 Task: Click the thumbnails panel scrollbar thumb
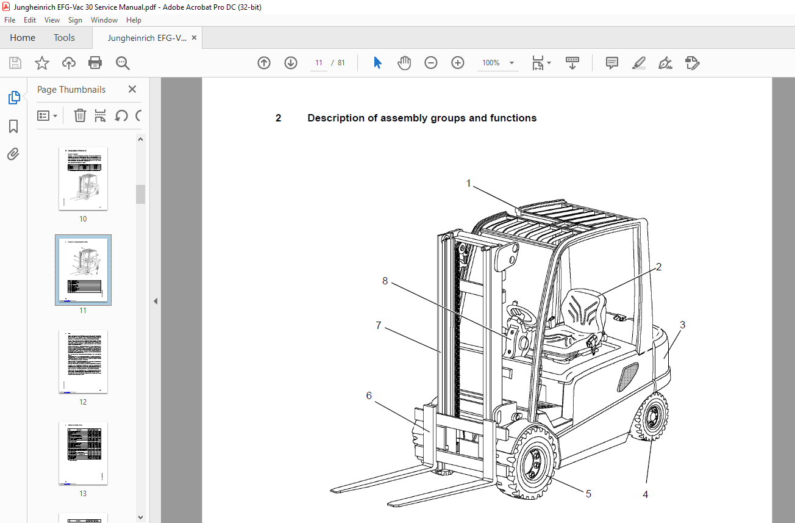[140, 194]
